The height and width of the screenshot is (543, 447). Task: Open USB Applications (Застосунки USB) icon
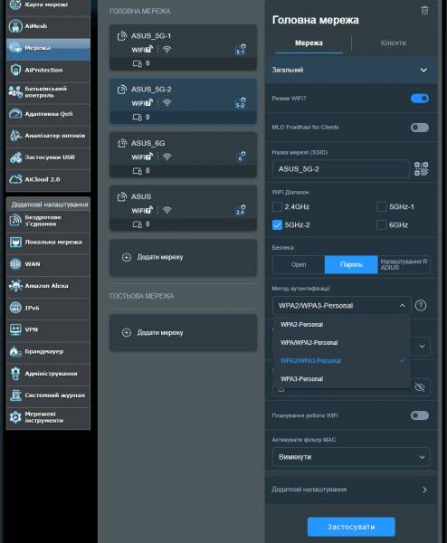point(15,157)
